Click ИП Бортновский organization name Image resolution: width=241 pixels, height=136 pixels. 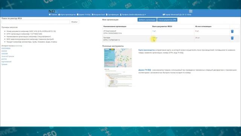click(110, 31)
